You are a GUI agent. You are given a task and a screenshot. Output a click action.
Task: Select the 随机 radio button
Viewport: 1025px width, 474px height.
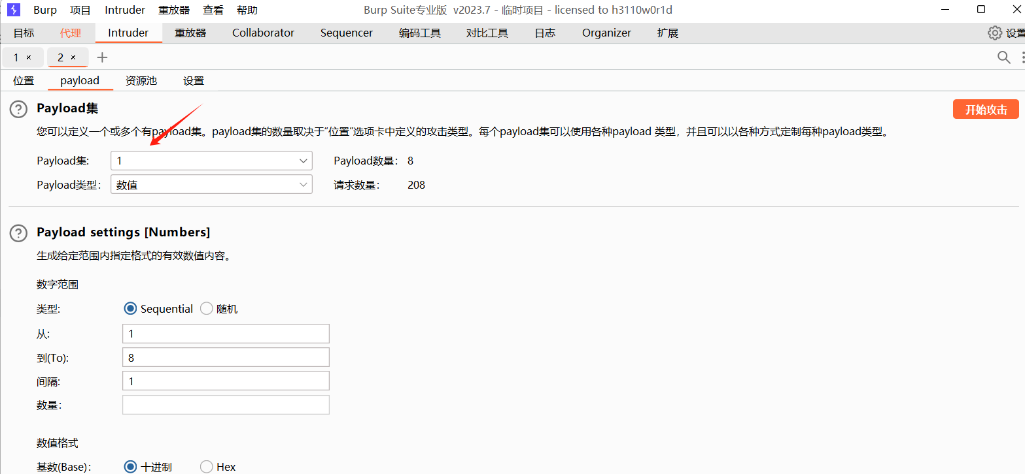click(206, 309)
